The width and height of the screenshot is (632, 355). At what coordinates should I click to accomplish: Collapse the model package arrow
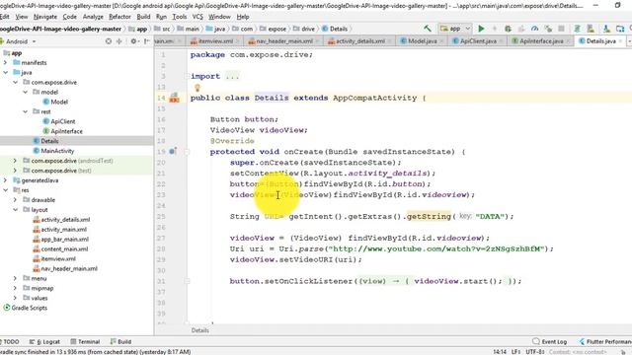pyautogui.click(x=26, y=92)
